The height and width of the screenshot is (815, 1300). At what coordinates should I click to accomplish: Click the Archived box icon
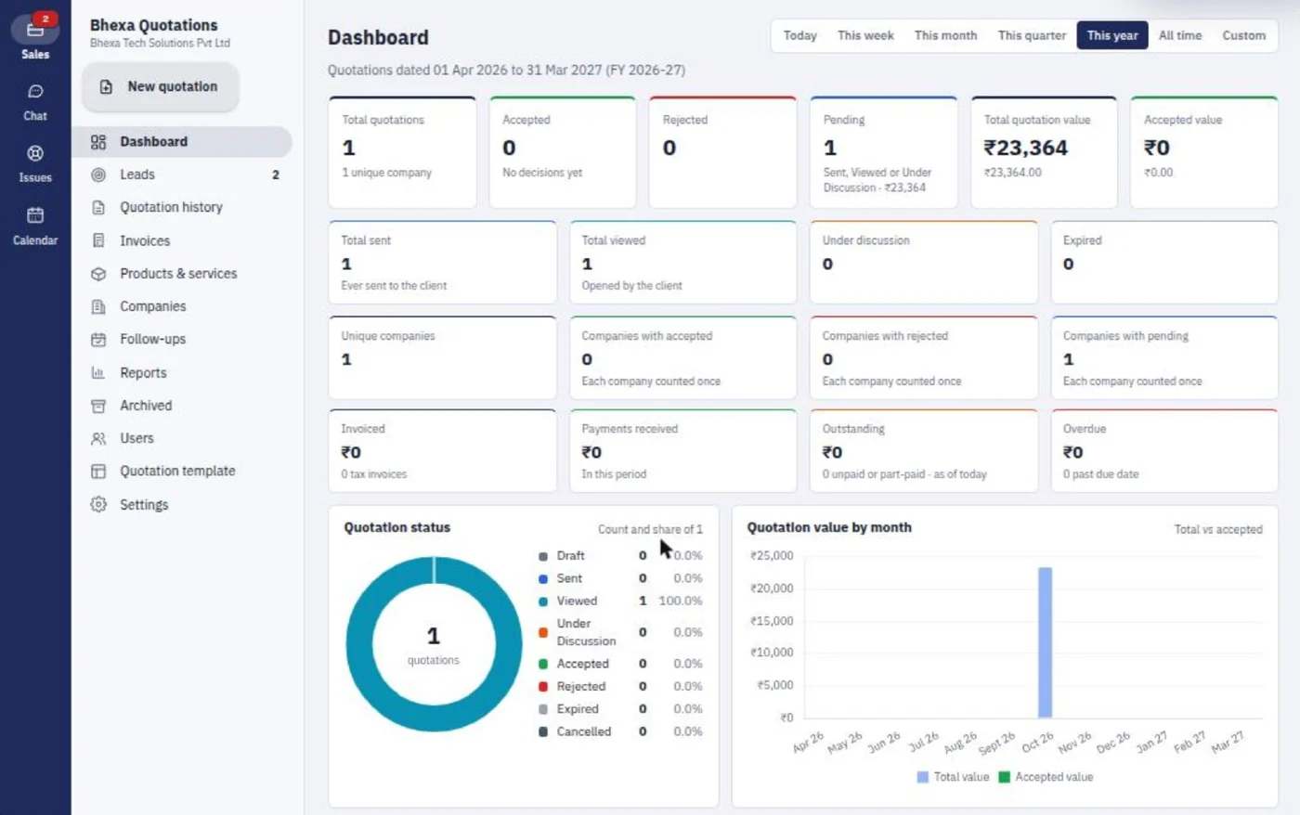98,406
